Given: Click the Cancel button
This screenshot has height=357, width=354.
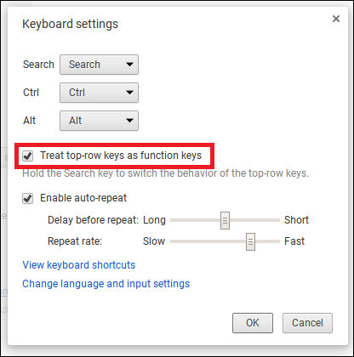Looking at the screenshot, I should tap(307, 323).
